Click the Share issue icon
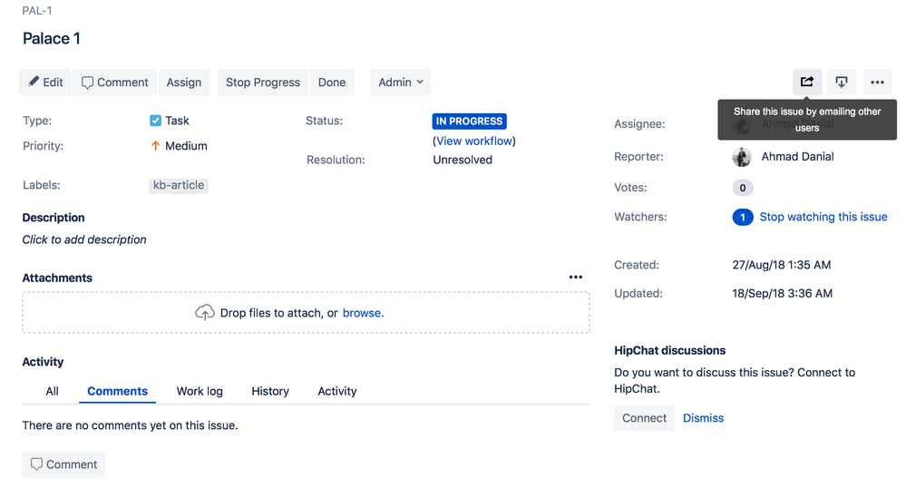The height and width of the screenshot is (488, 906). click(807, 83)
